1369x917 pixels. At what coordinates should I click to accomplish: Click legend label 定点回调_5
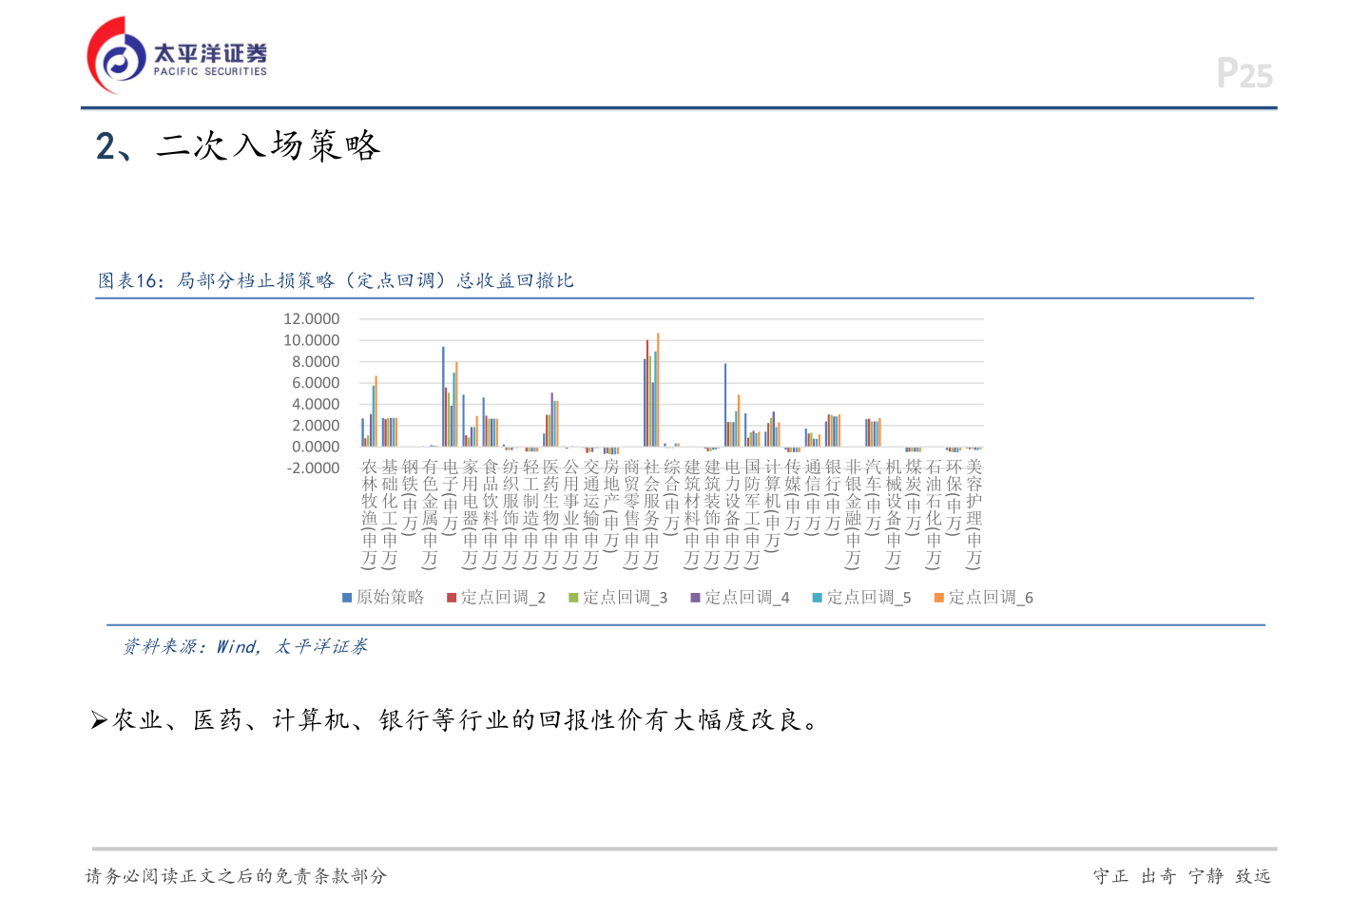click(868, 598)
